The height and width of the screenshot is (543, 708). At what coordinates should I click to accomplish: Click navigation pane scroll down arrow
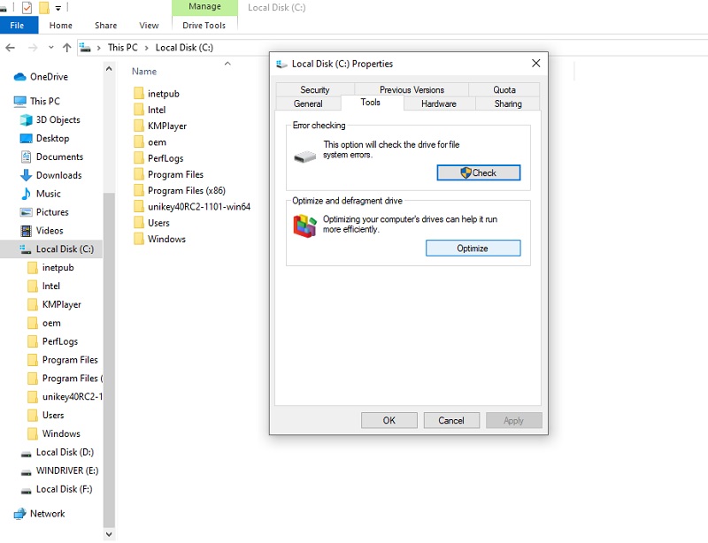tap(109, 533)
